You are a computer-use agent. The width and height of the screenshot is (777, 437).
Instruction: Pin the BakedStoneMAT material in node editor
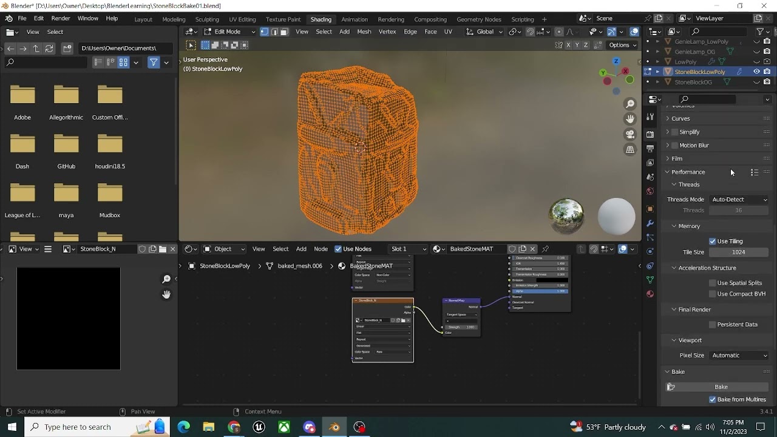click(545, 249)
